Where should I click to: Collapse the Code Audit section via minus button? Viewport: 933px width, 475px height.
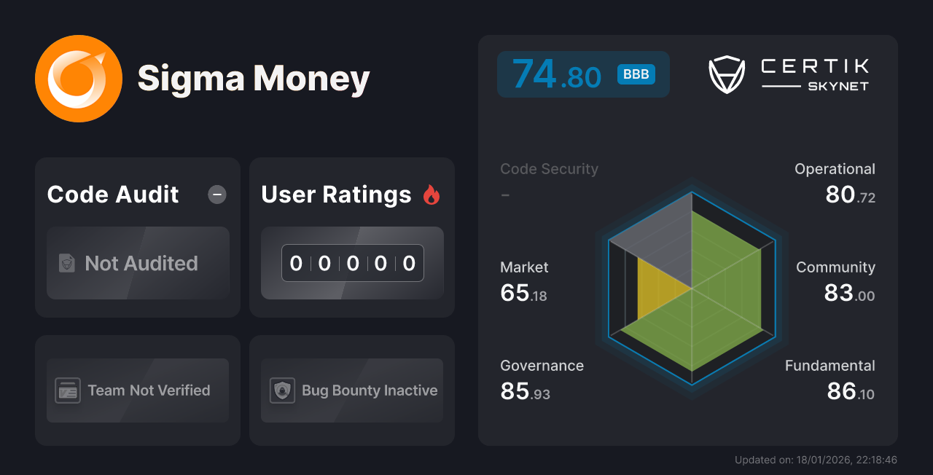tap(216, 195)
